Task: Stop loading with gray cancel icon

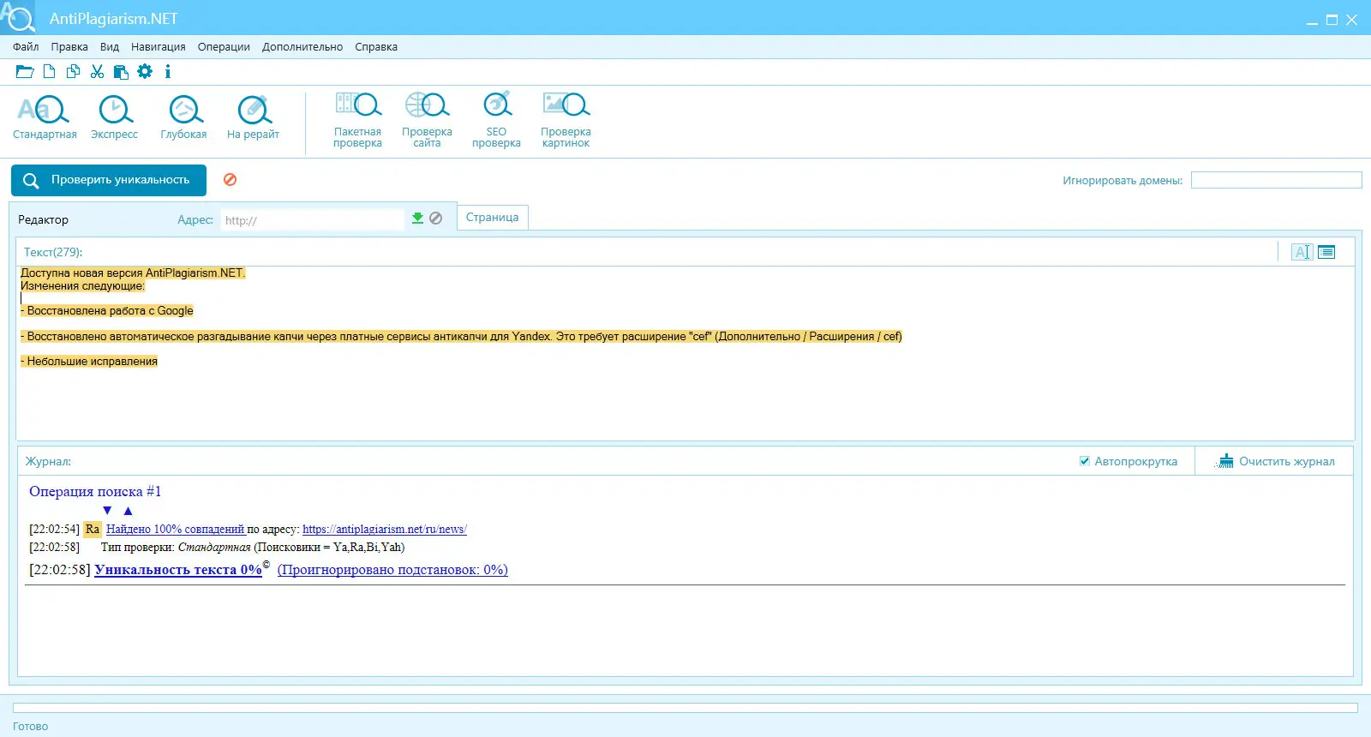Action: [x=436, y=219]
